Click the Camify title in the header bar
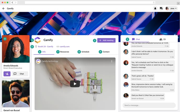180x112 pixels. (x=10, y=8)
